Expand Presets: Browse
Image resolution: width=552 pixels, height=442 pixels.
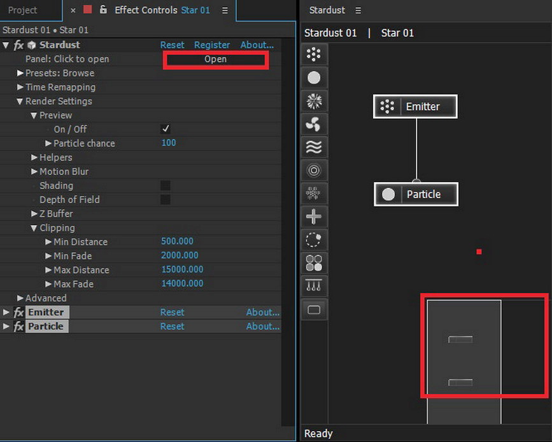(20, 73)
